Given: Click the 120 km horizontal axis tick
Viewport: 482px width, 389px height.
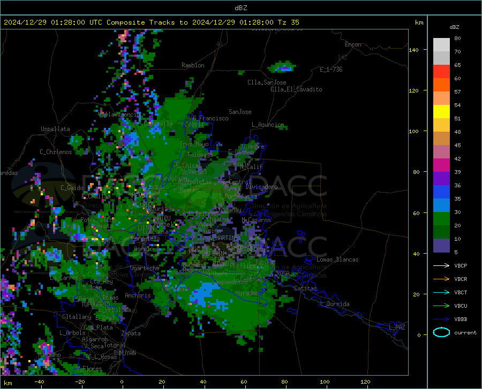Looking at the screenshot, I should point(365,382).
